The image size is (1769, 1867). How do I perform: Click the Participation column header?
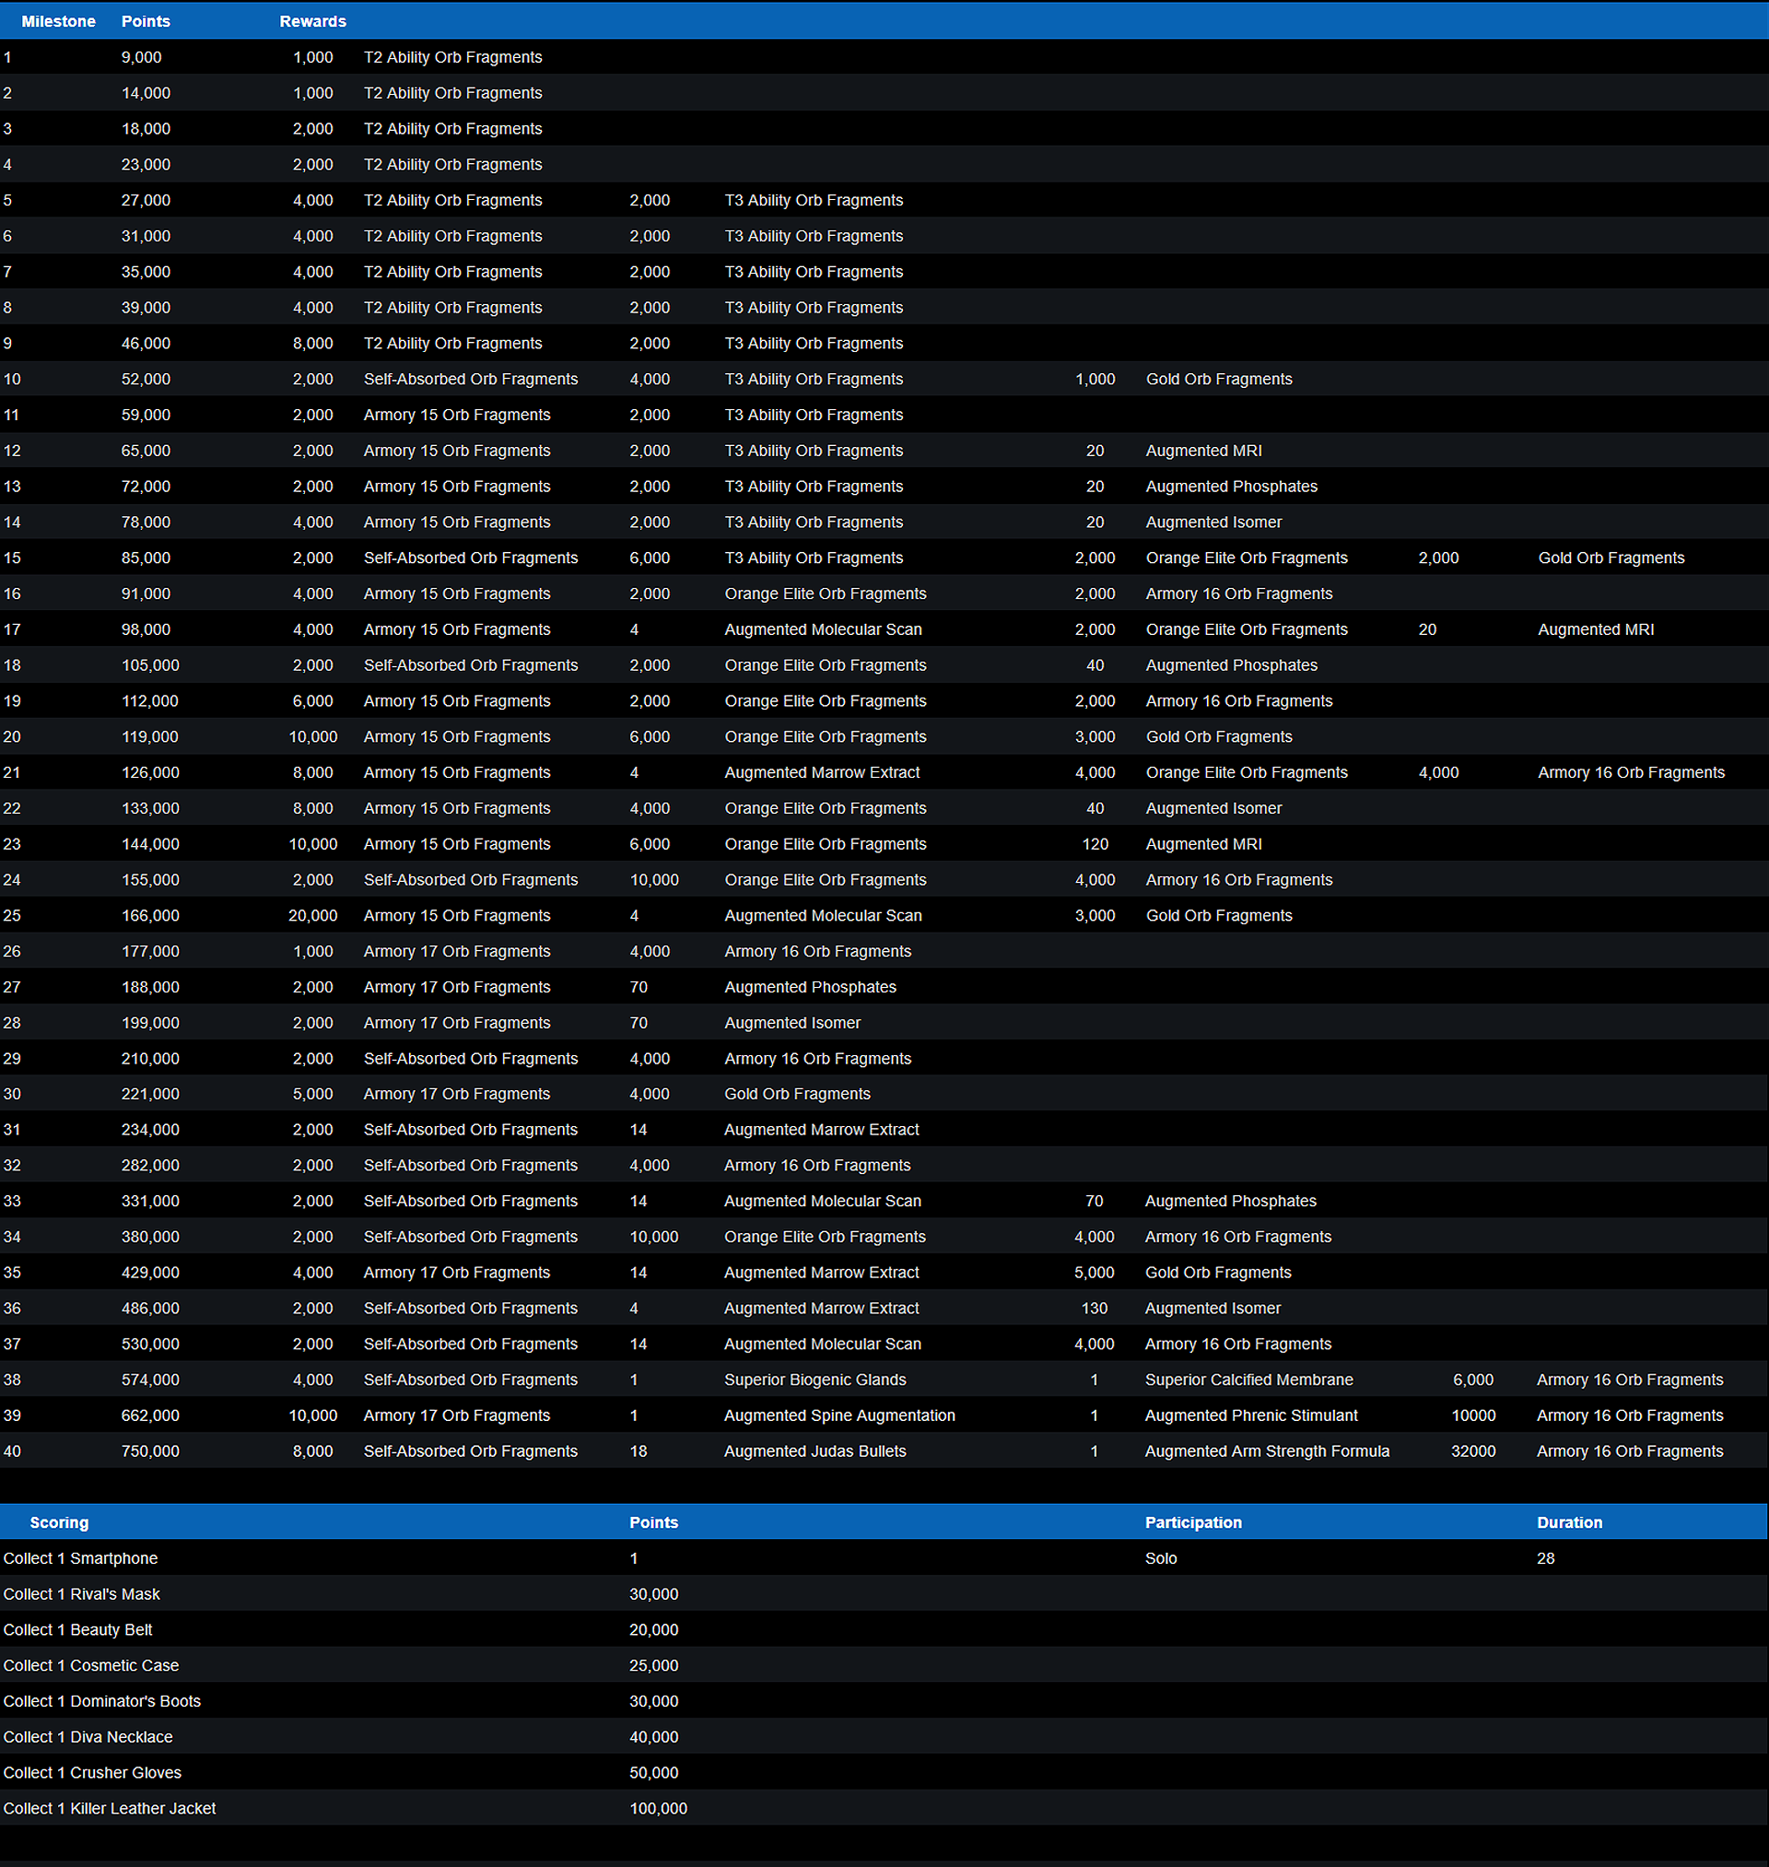coord(1192,1521)
